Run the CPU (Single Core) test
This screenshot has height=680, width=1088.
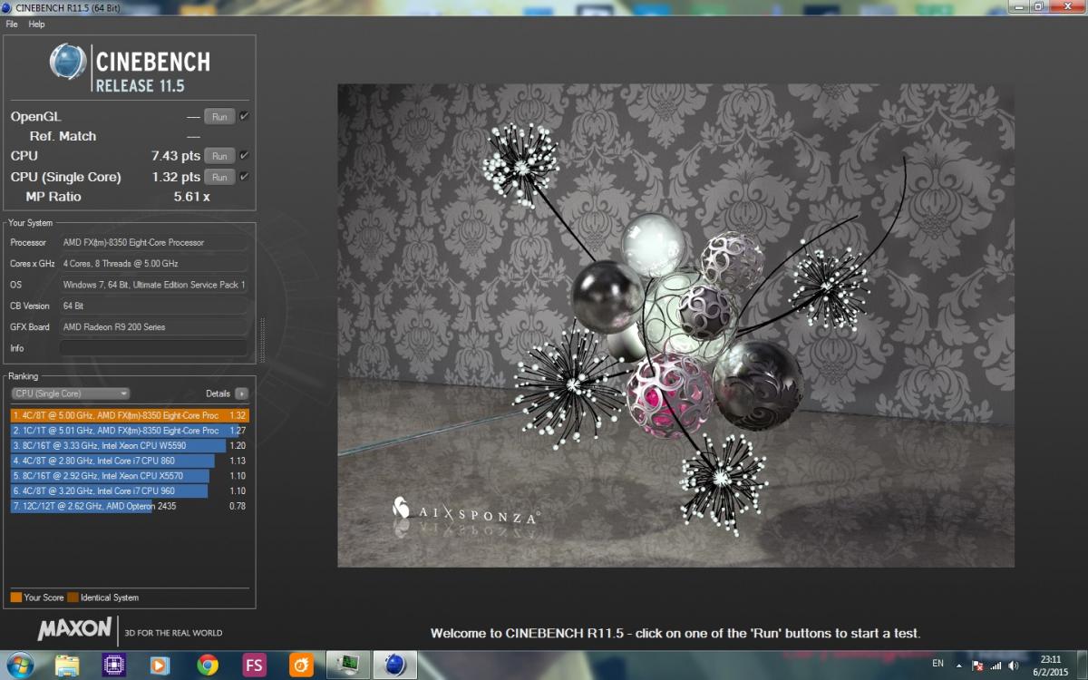[x=219, y=177]
